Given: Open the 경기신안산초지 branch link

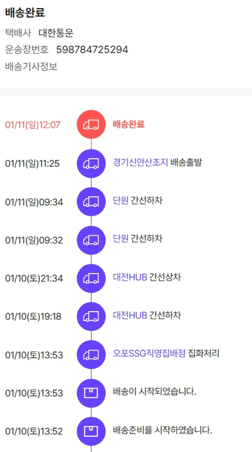Looking at the screenshot, I should (140, 163).
